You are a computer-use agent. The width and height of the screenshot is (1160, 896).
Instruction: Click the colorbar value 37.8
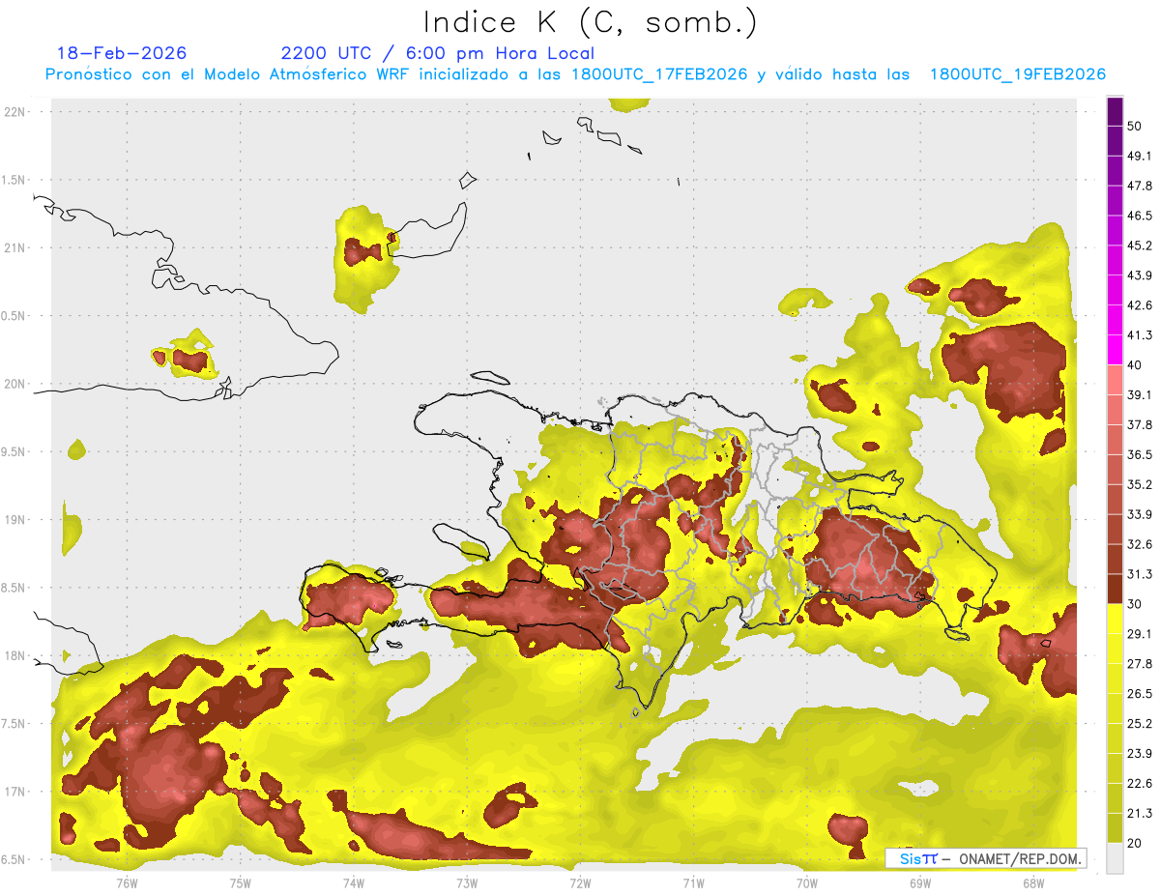click(x=1139, y=424)
